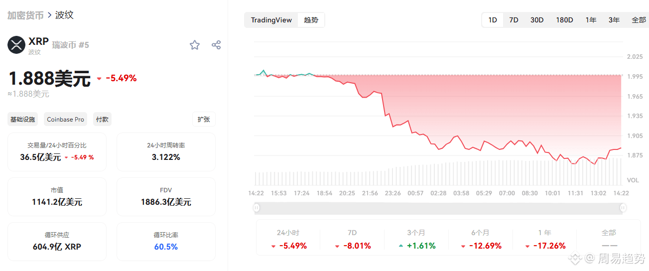This screenshot has width=649, height=271.
Task: Add XRP to favorites with star icon
Action: [x=195, y=45]
